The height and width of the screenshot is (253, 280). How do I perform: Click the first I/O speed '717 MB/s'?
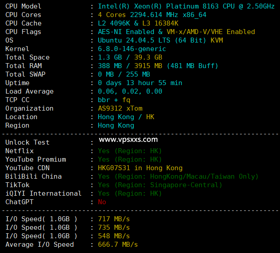pyautogui.click(x=114, y=219)
